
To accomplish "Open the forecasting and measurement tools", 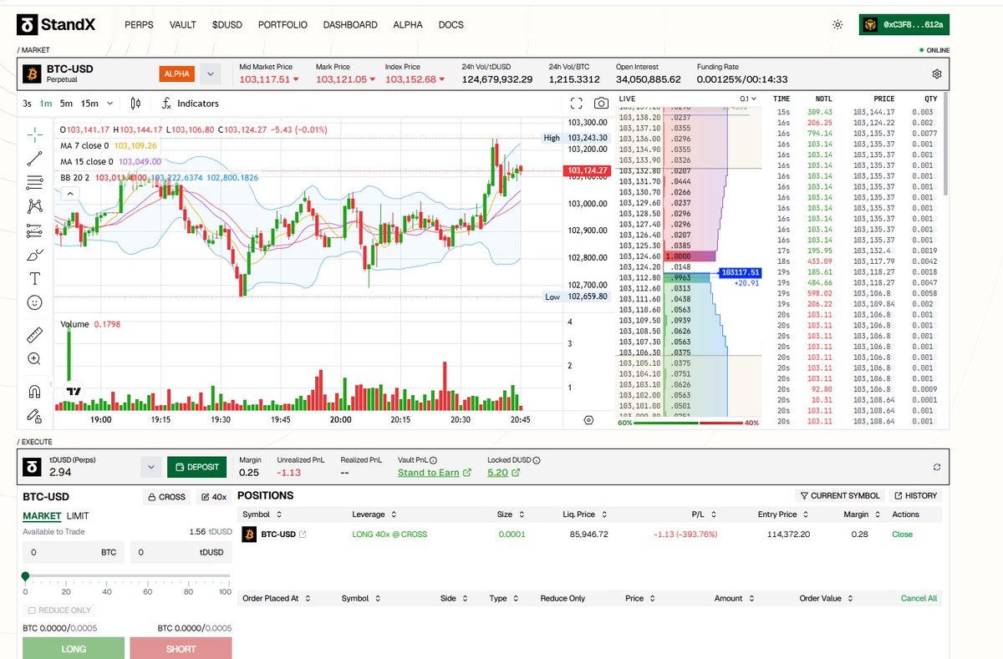I will click(x=34, y=230).
